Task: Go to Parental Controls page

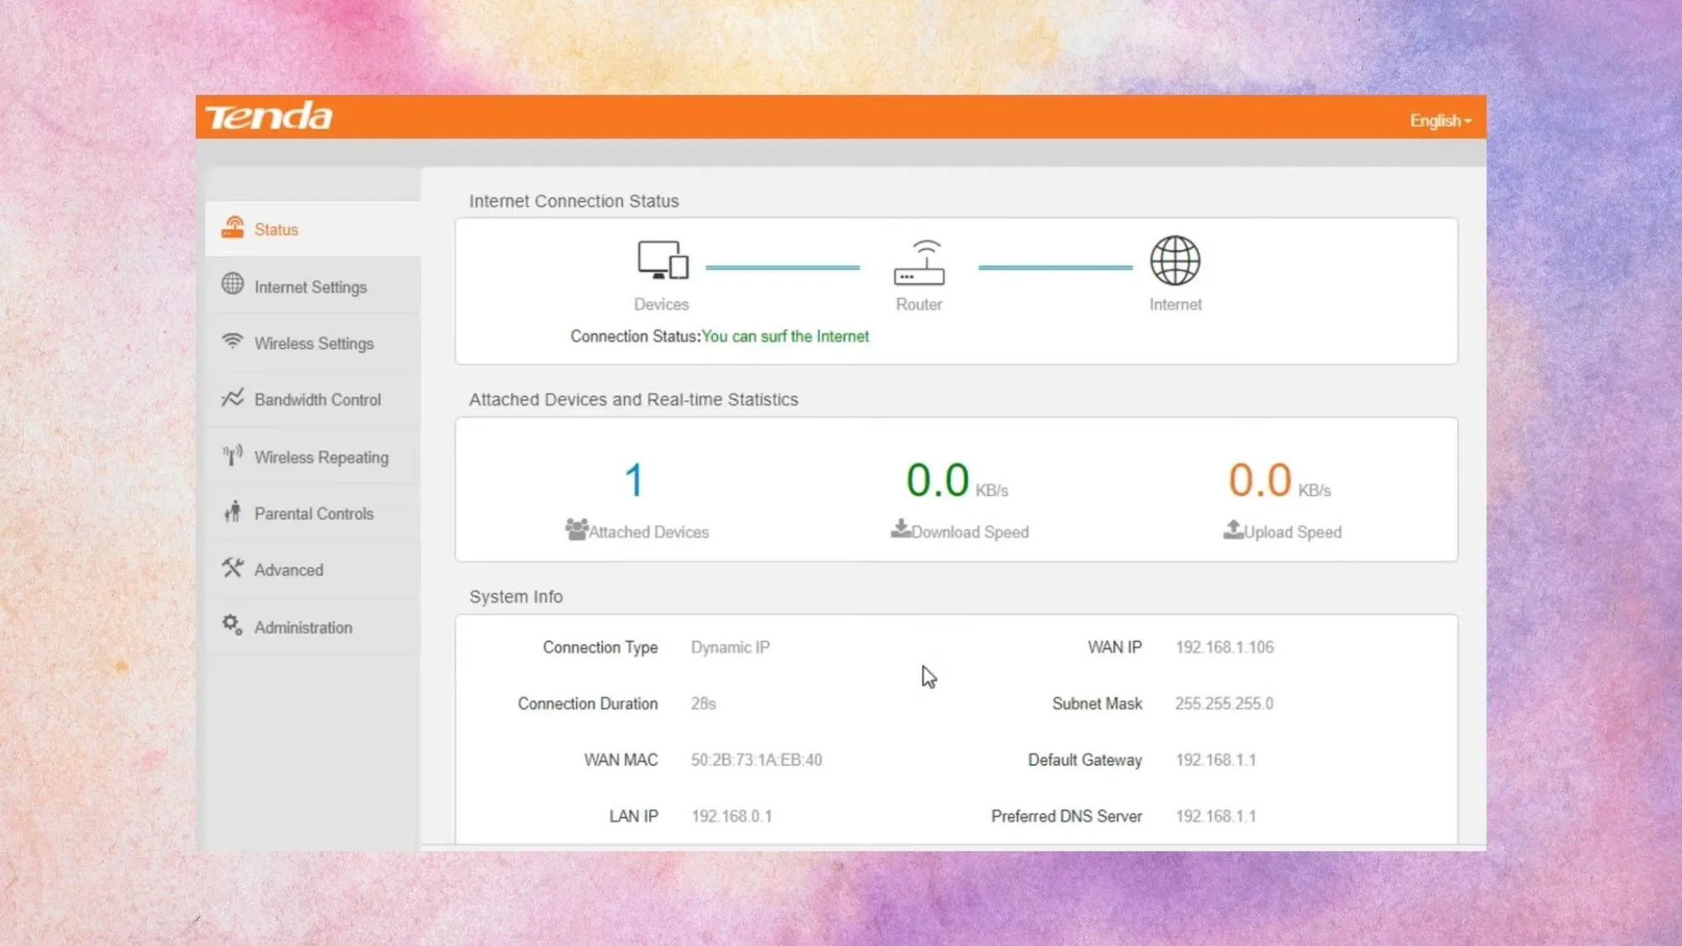Action: [x=314, y=514]
